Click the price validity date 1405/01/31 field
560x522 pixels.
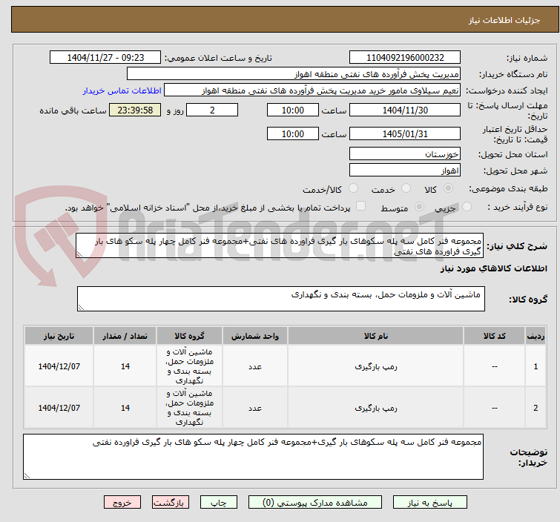[405, 134]
